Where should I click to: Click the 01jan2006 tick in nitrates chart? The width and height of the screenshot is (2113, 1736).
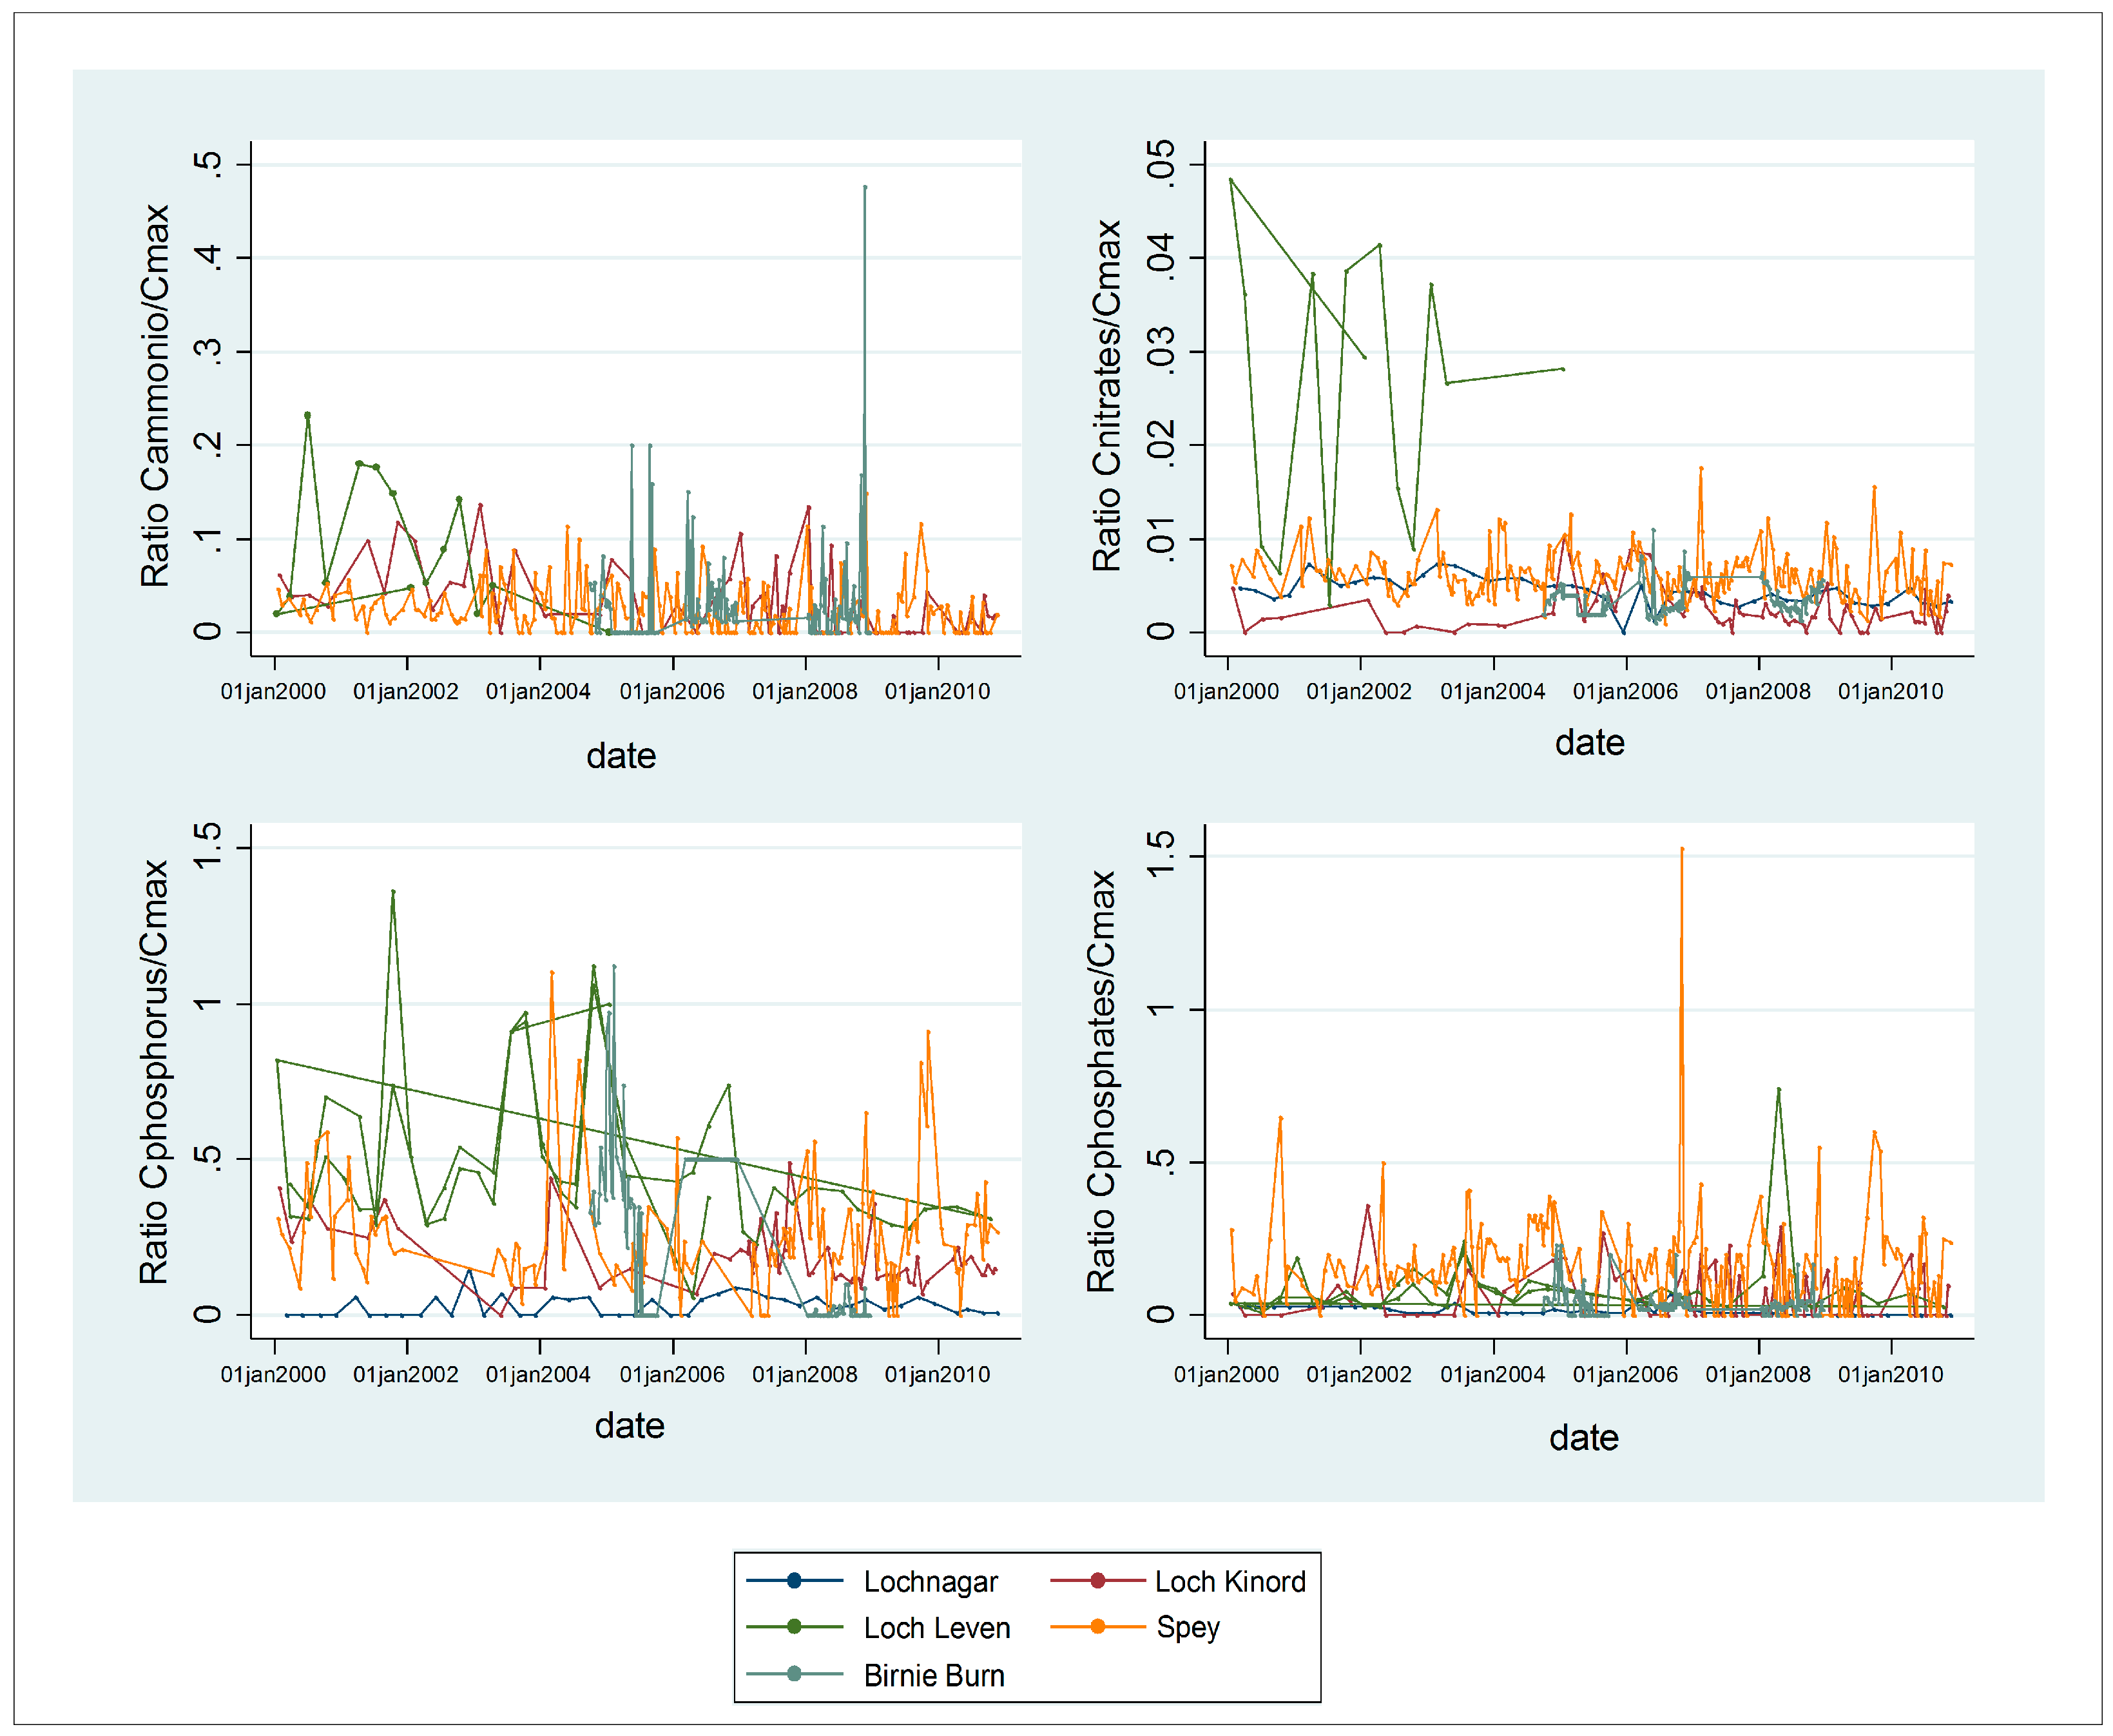point(1625,692)
